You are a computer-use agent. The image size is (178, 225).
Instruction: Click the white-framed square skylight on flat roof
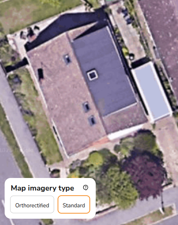point(92,74)
